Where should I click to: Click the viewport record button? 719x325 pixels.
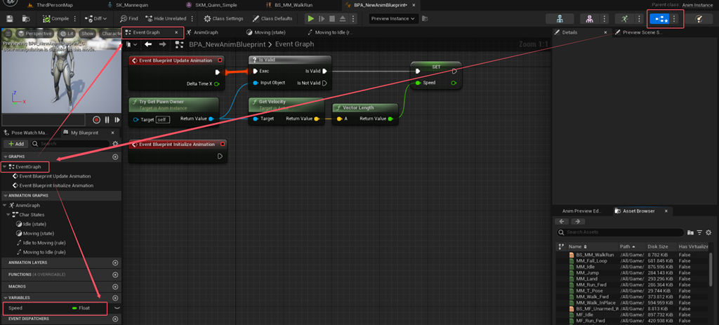point(96,119)
